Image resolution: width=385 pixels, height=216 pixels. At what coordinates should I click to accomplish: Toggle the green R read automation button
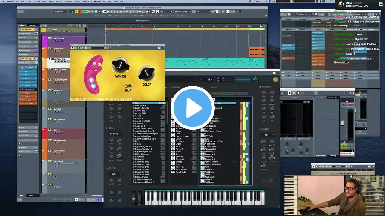tap(86, 12)
